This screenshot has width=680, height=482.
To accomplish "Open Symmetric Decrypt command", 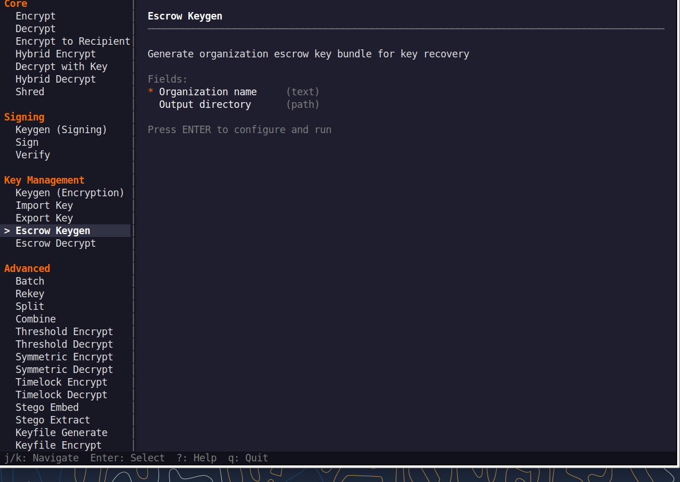I will coord(64,370).
